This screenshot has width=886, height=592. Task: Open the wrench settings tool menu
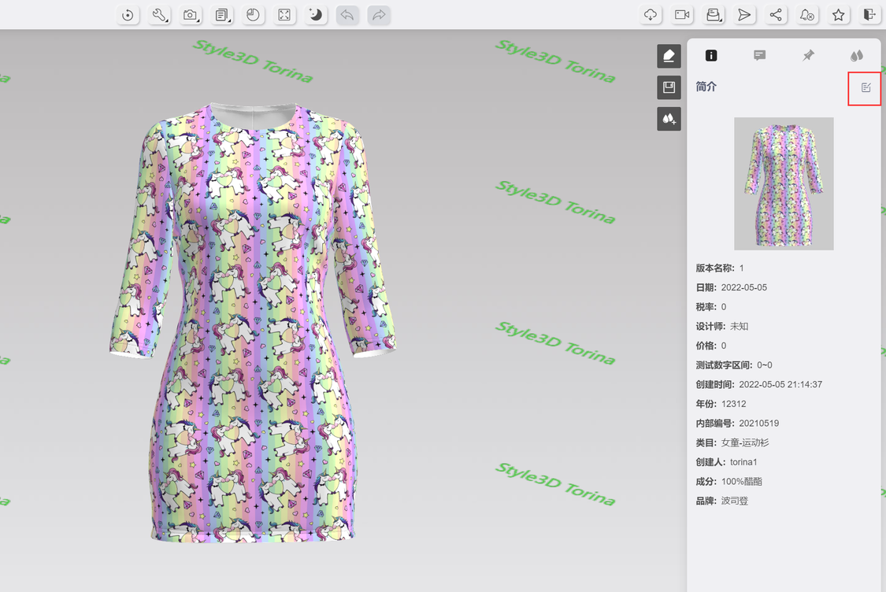coord(159,15)
